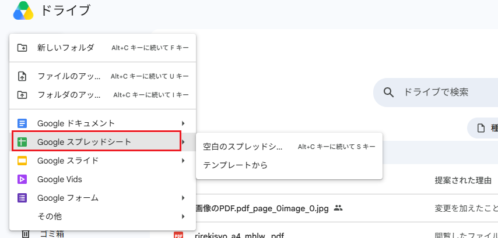Click the file upload icon
The height and width of the screenshot is (238, 498).
[x=22, y=76]
